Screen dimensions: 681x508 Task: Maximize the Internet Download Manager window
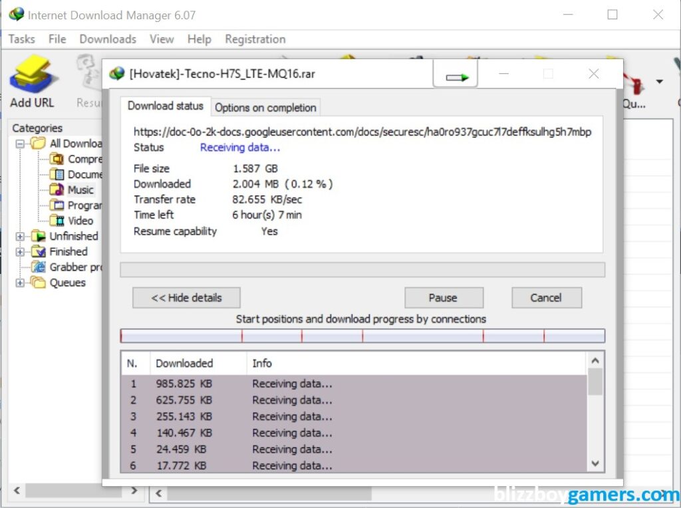pos(613,15)
